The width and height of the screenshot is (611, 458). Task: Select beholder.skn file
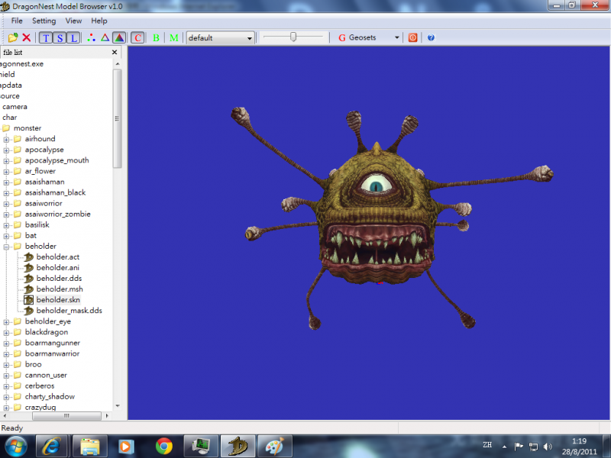click(x=58, y=299)
